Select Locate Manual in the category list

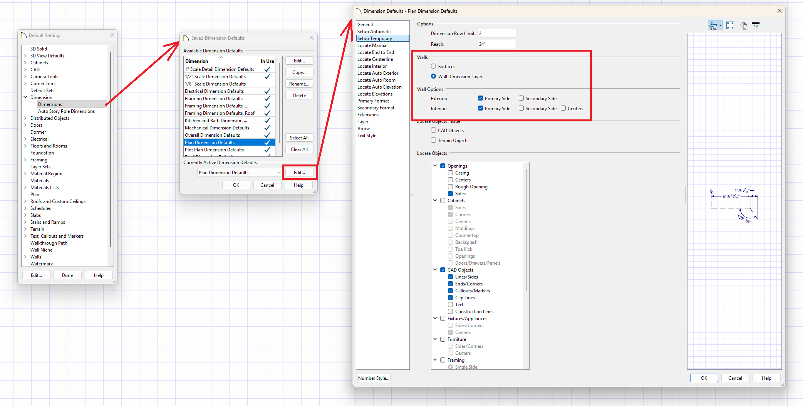click(372, 45)
